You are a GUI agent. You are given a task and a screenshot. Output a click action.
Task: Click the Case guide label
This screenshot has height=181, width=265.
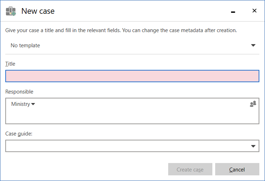click(19, 134)
